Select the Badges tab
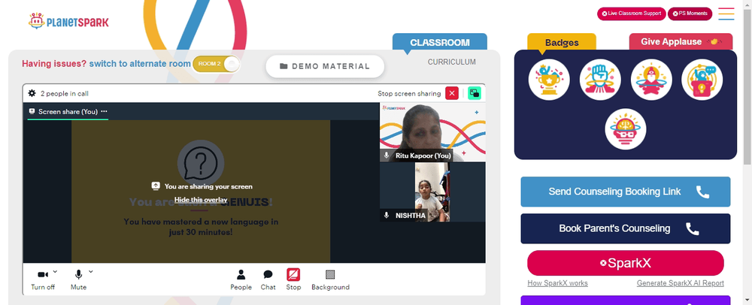The height and width of the screenshot is (305, 752). coord(562,42)
